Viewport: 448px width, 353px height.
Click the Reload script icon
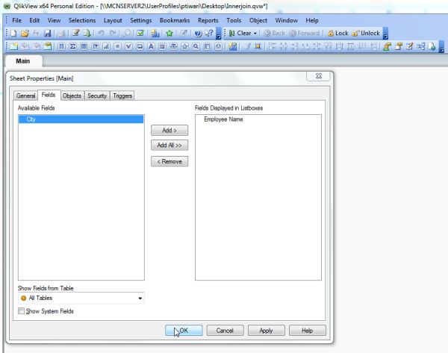coord(87,33)
